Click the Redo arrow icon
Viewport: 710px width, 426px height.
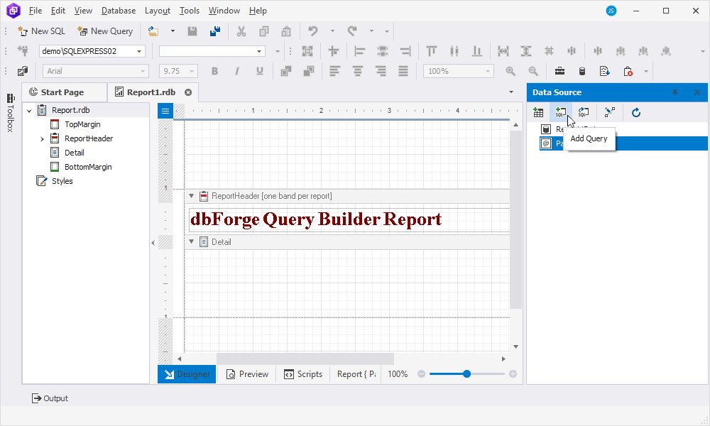point(352,31)
